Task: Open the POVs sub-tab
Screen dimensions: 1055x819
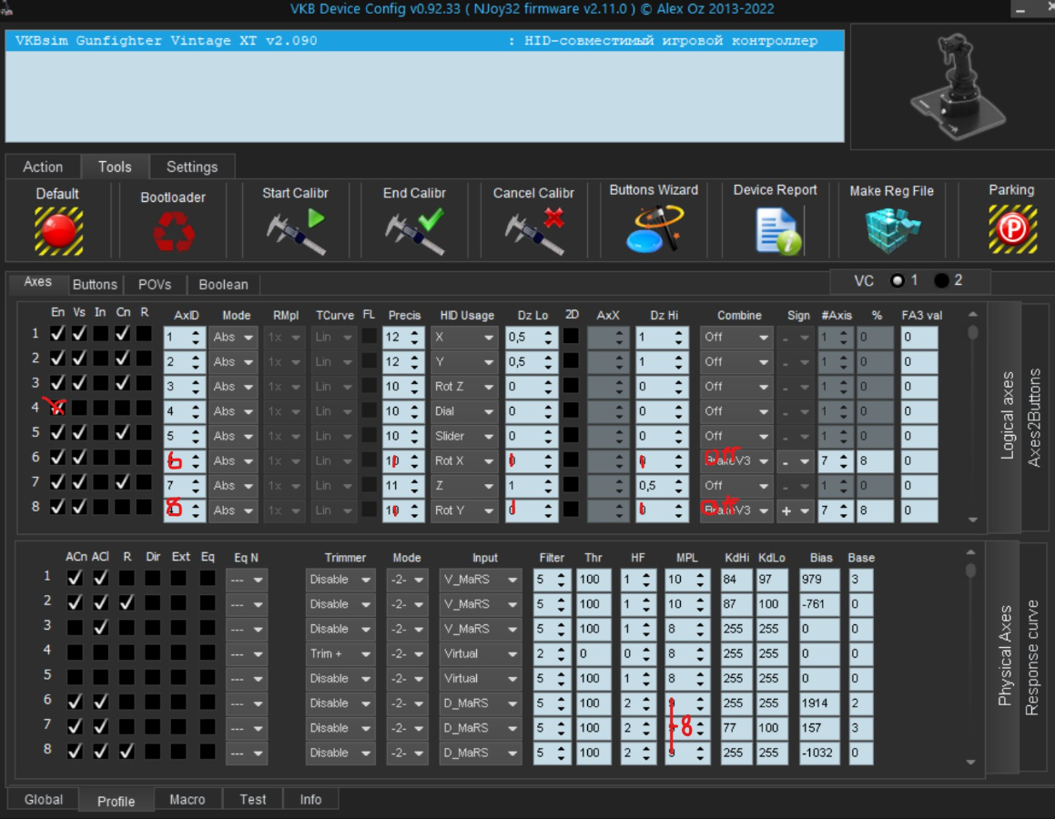Action: (x=155, y=285)
